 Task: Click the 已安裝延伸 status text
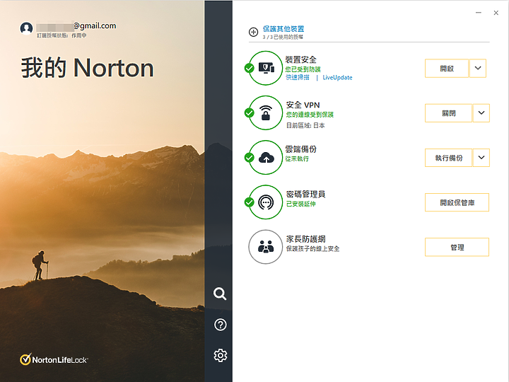(300, 204)
